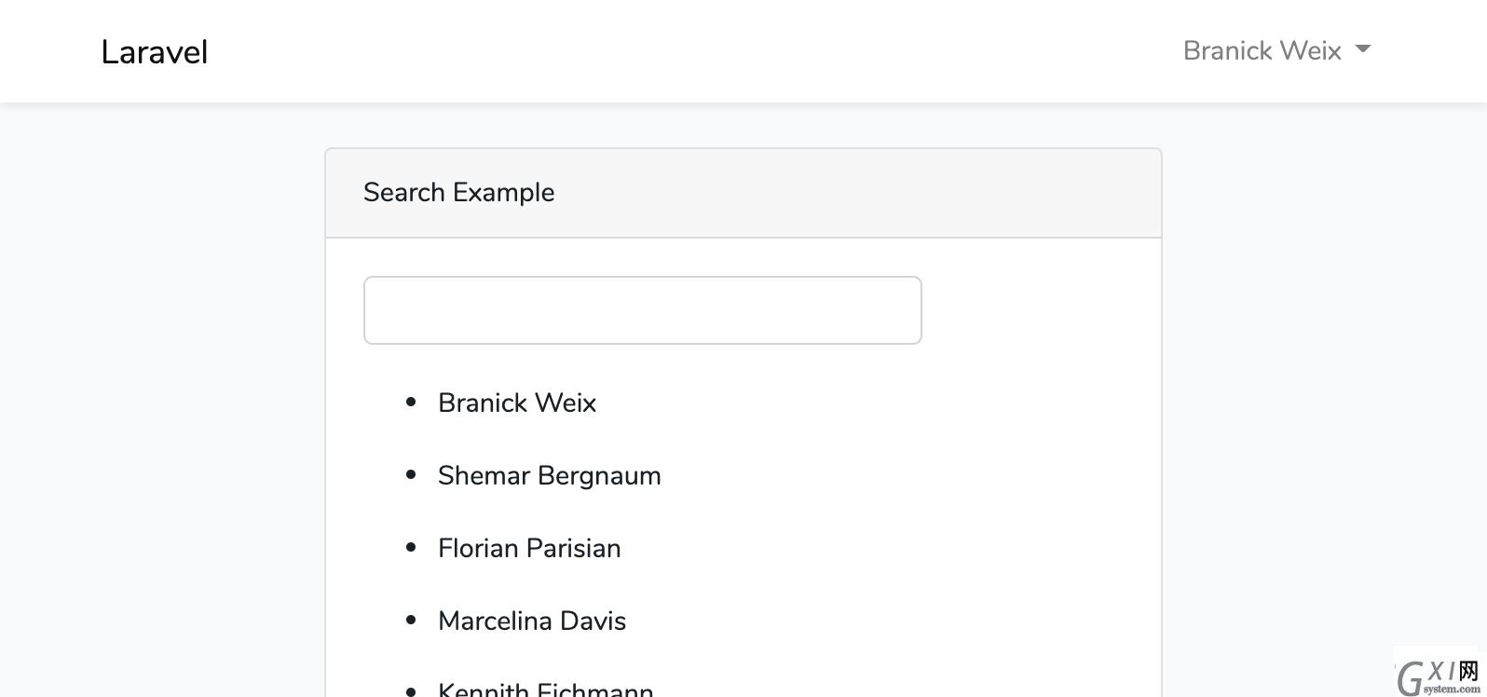Click the Laravel brand link
The image size is (1487, 697).
coord(155,52)
